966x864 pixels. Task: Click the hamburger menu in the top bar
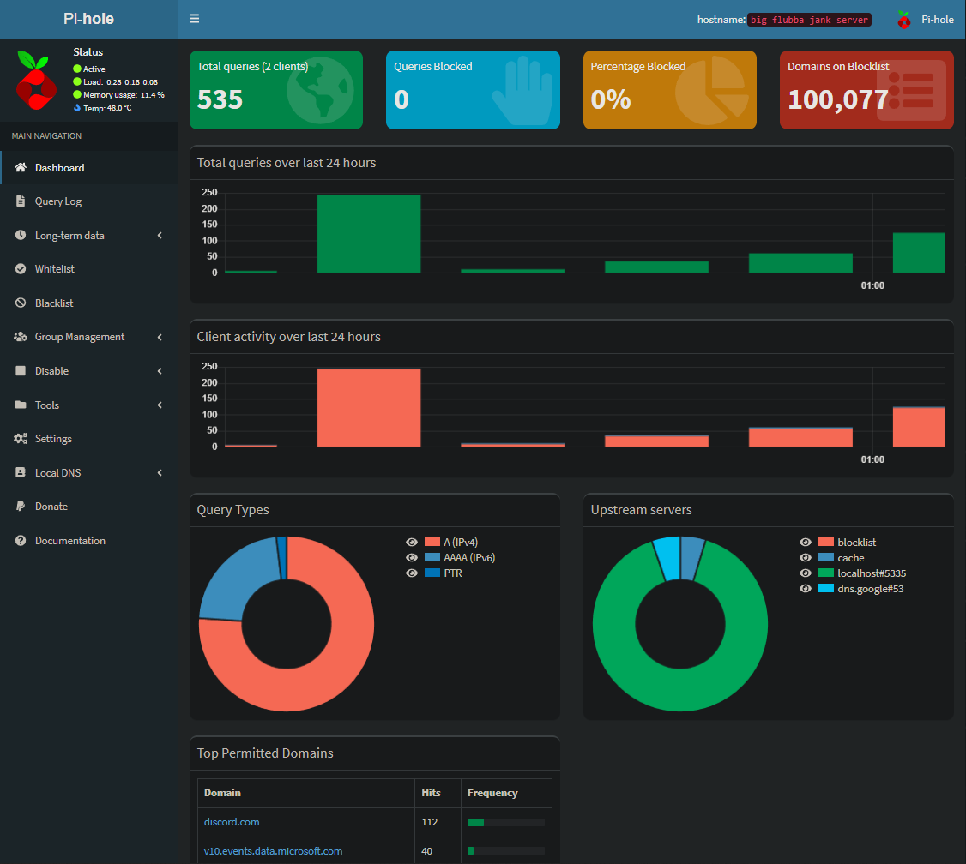[x=194, y=17]
